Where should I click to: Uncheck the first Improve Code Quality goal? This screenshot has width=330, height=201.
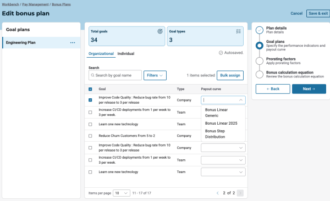pyautogui.click(x=90, y=100)
